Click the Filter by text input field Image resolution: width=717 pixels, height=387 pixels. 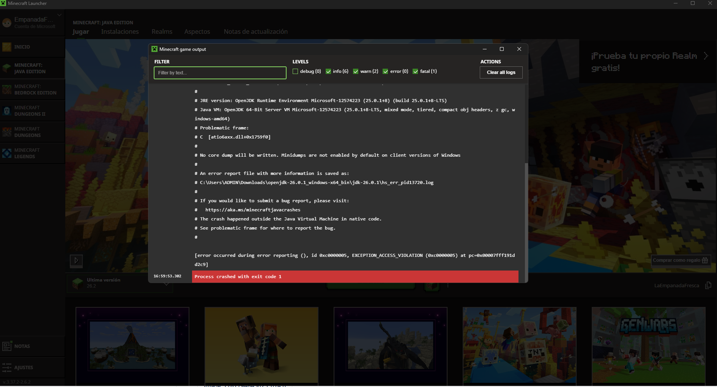pos(220,73)
